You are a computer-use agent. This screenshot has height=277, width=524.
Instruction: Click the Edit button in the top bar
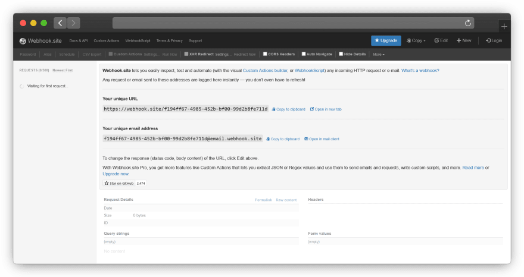click(x=441, y=40)
